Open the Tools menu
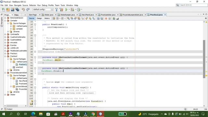Screen dimensions: 208x117 click(x=63, y=5)
